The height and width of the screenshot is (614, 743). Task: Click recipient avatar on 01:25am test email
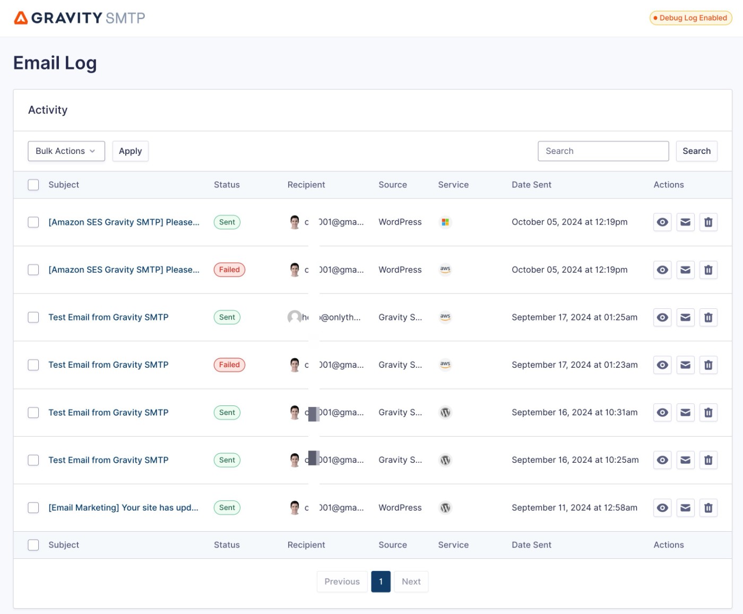[x=295, y=317]
